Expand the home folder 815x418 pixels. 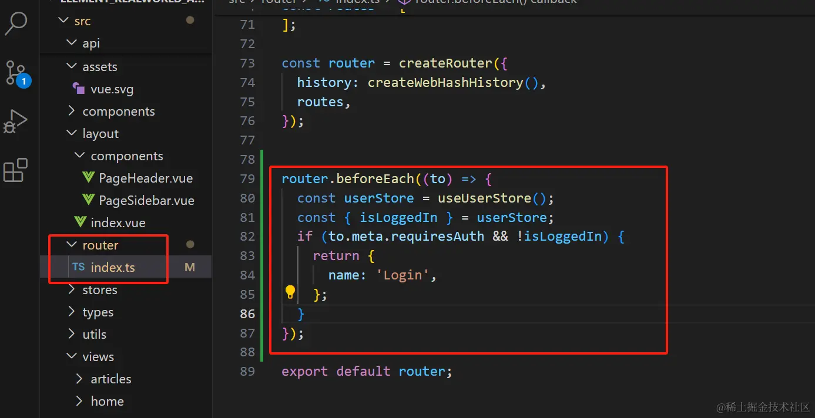tap(79, 401)
